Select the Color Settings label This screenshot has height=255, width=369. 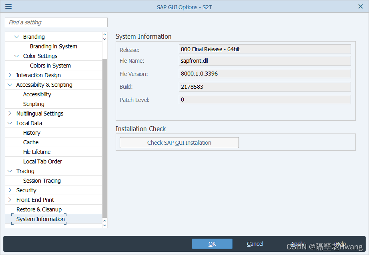[x=40, y=56]
